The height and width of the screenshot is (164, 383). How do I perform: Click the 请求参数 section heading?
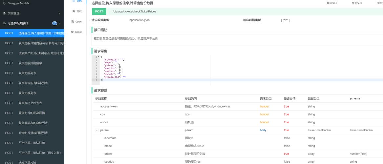coord(101,90)
